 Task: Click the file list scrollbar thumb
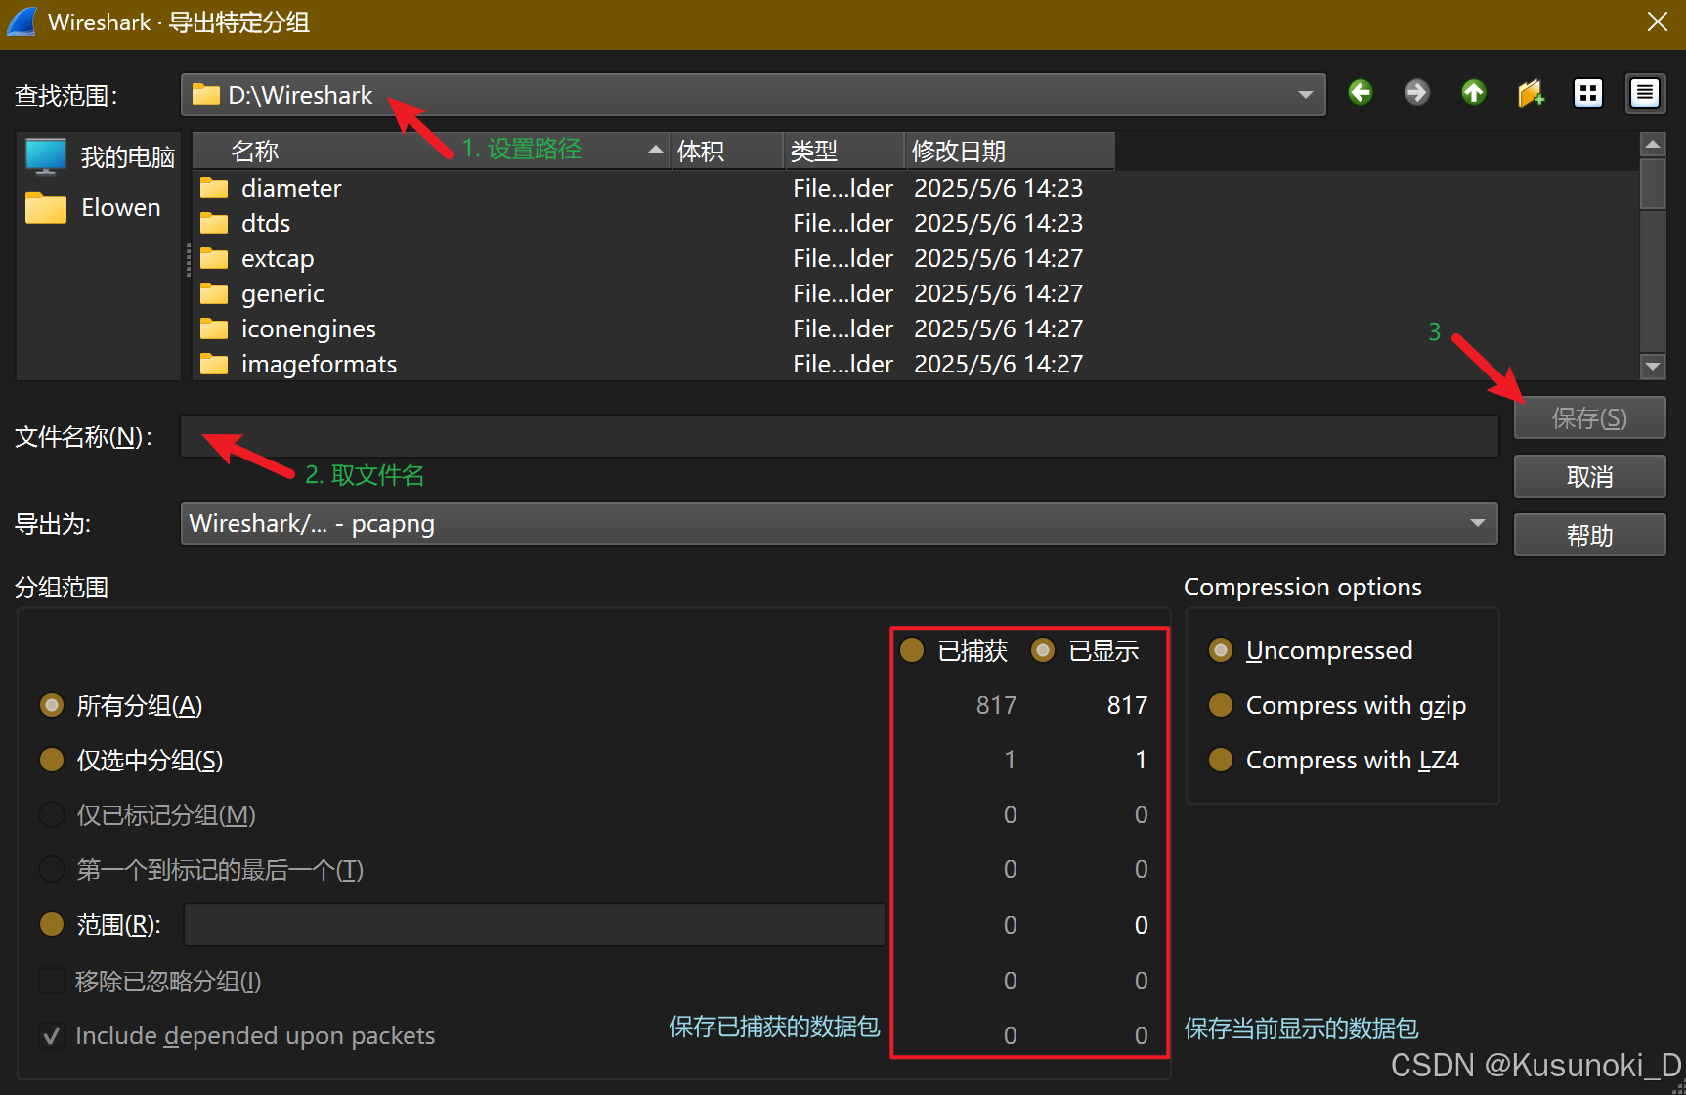(x=1653, y=184)
